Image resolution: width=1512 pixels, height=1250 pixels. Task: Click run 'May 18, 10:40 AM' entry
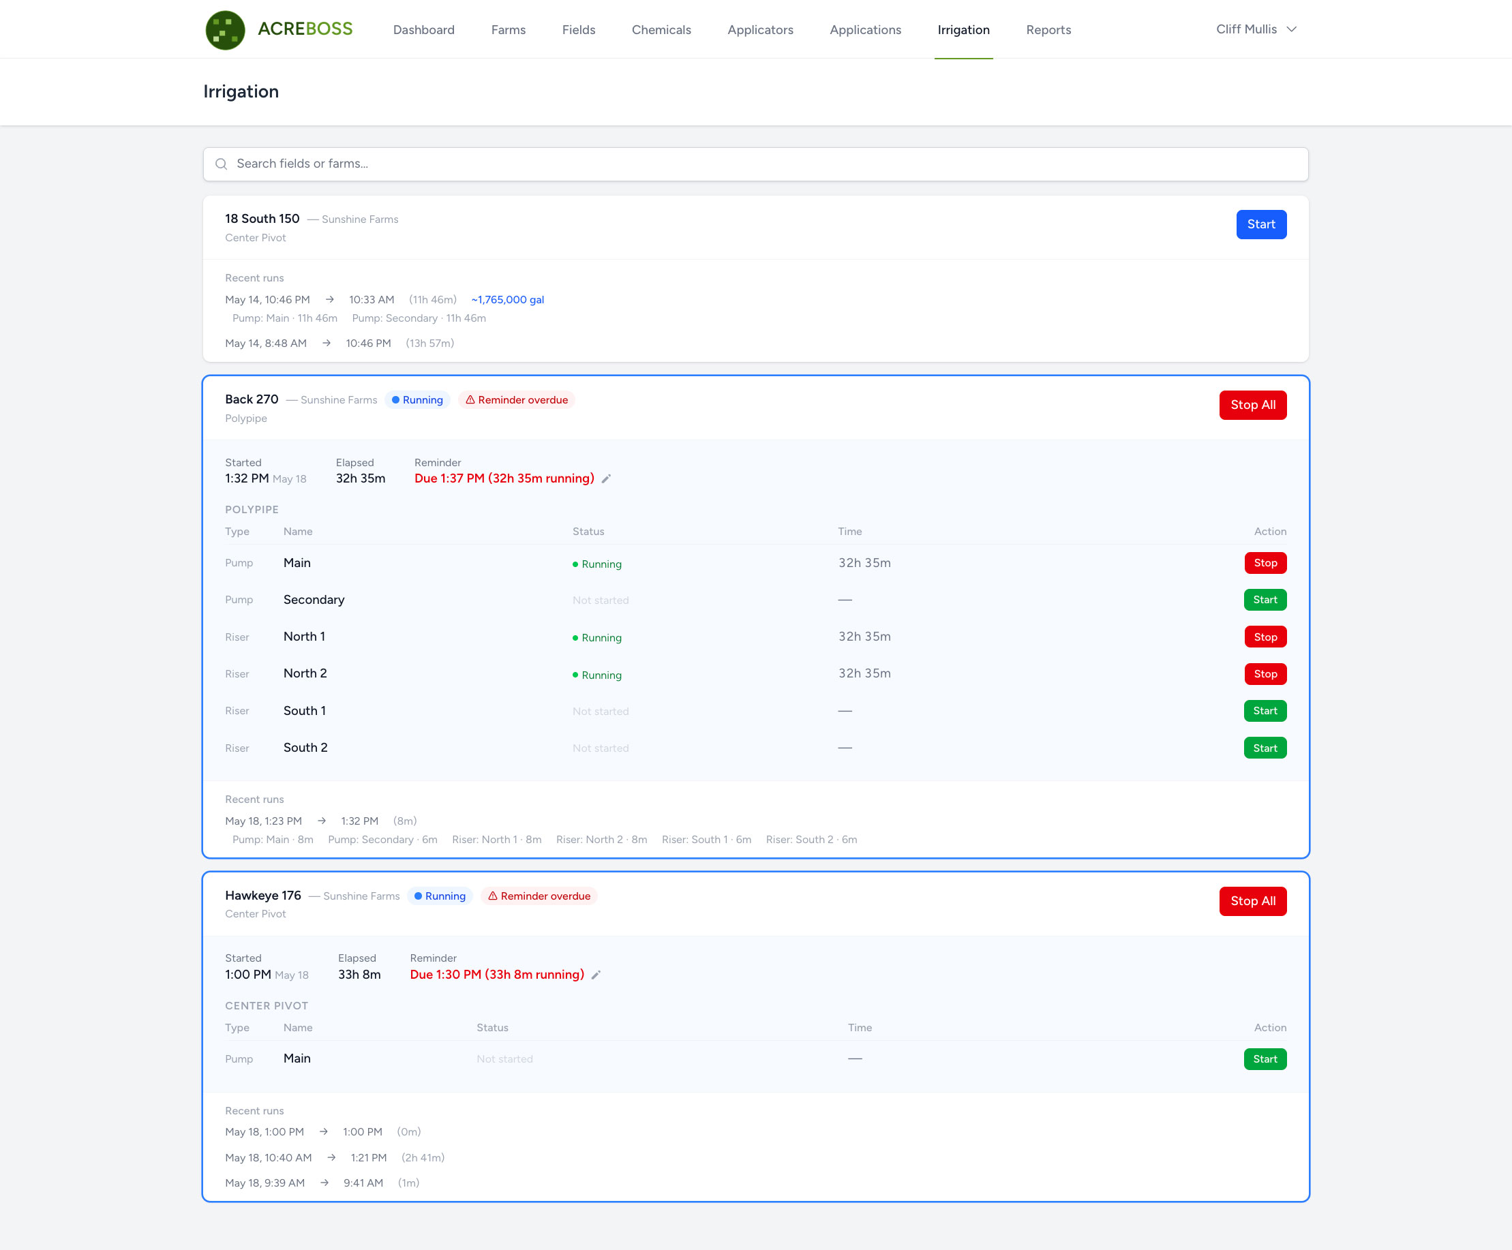[x=268, y=1158]
